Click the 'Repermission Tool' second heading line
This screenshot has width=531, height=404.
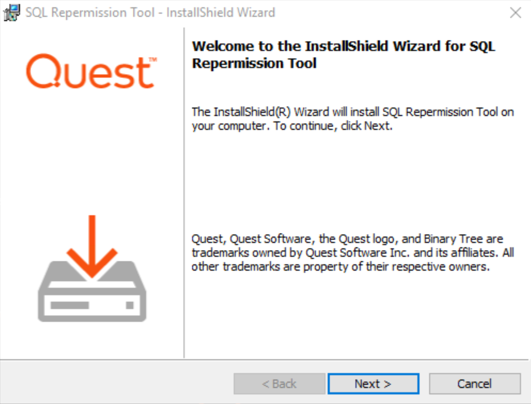tap(254, 63)
